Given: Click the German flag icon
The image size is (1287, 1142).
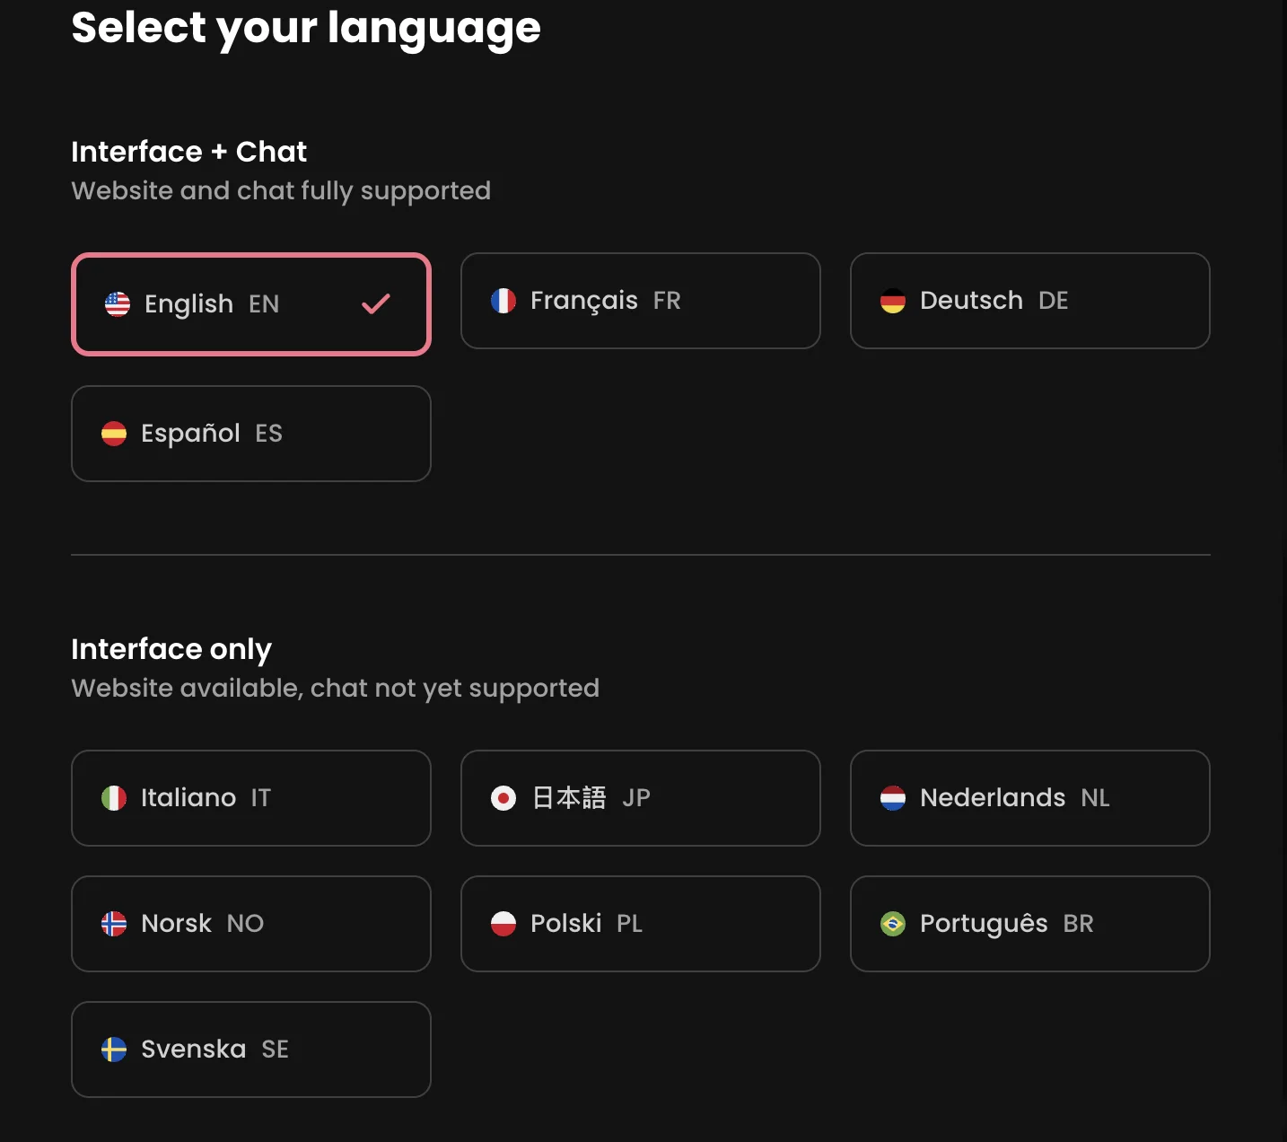Looking at the screenshot, I should click(x=893, y=301).
